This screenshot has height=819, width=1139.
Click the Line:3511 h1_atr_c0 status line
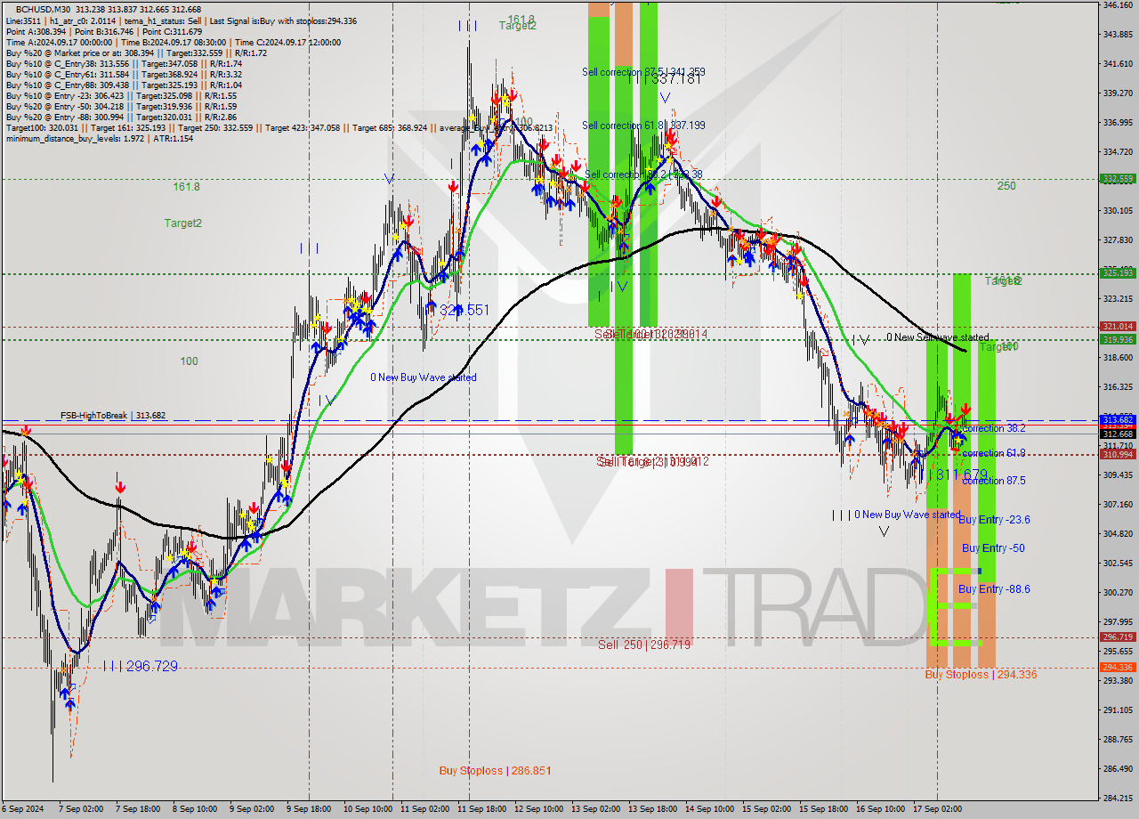(182, 21)
